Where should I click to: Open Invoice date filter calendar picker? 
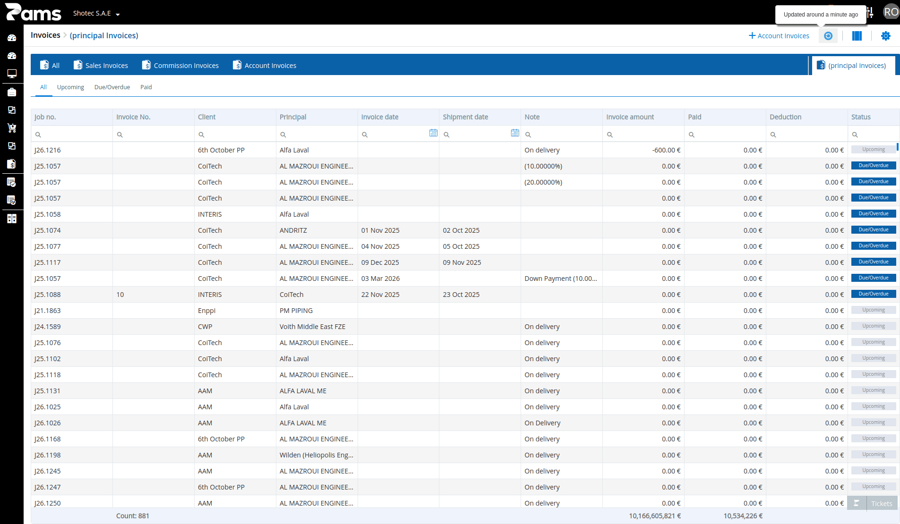point(433,133)
